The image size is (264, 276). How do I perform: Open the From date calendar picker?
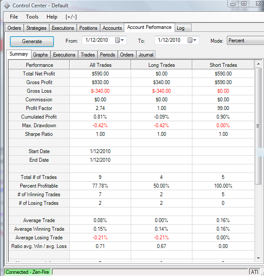click(119, 40)
